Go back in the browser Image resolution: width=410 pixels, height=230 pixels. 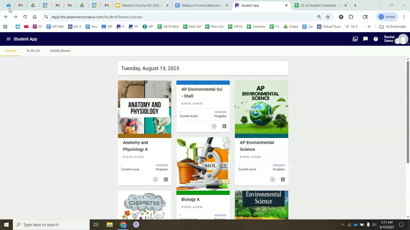6,17
